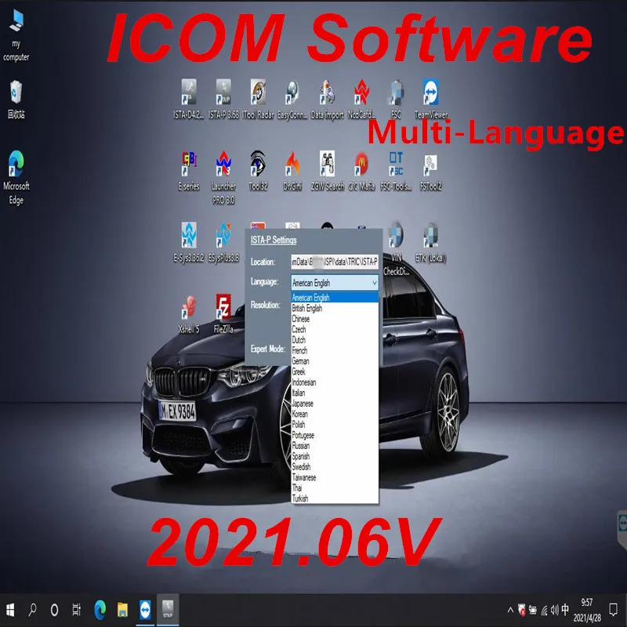Viewport: 627px width, 627px height.
Task: Open the Windows Start menu
Action: point(10,611)
